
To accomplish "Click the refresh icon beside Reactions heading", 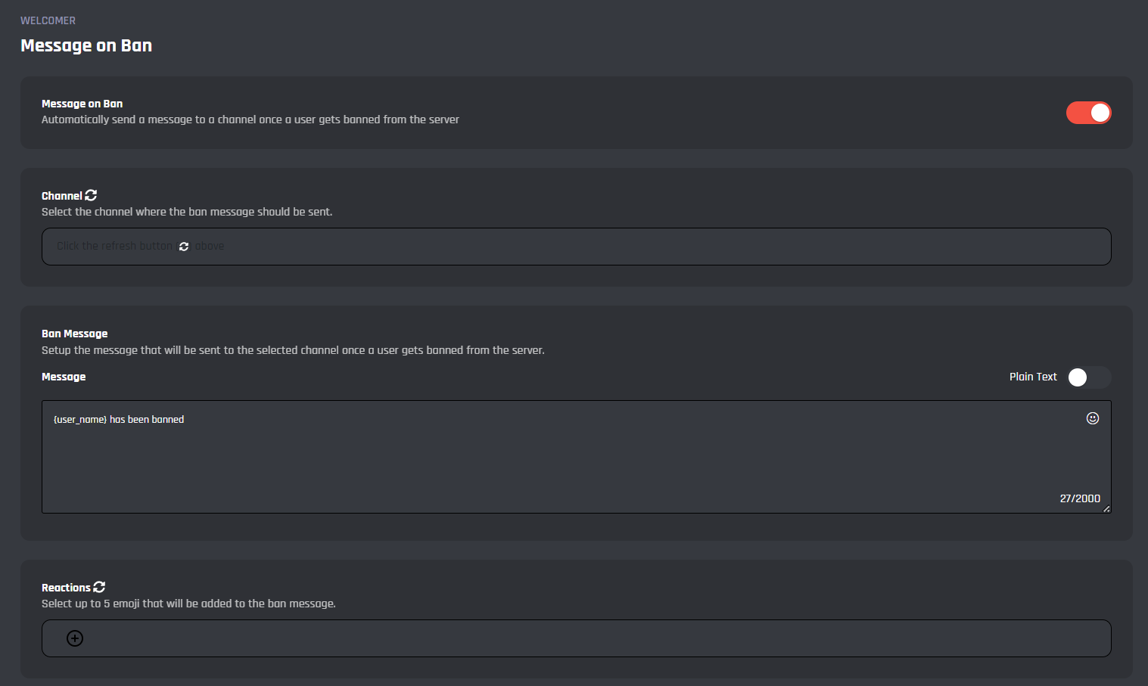I will click(99, 587).
